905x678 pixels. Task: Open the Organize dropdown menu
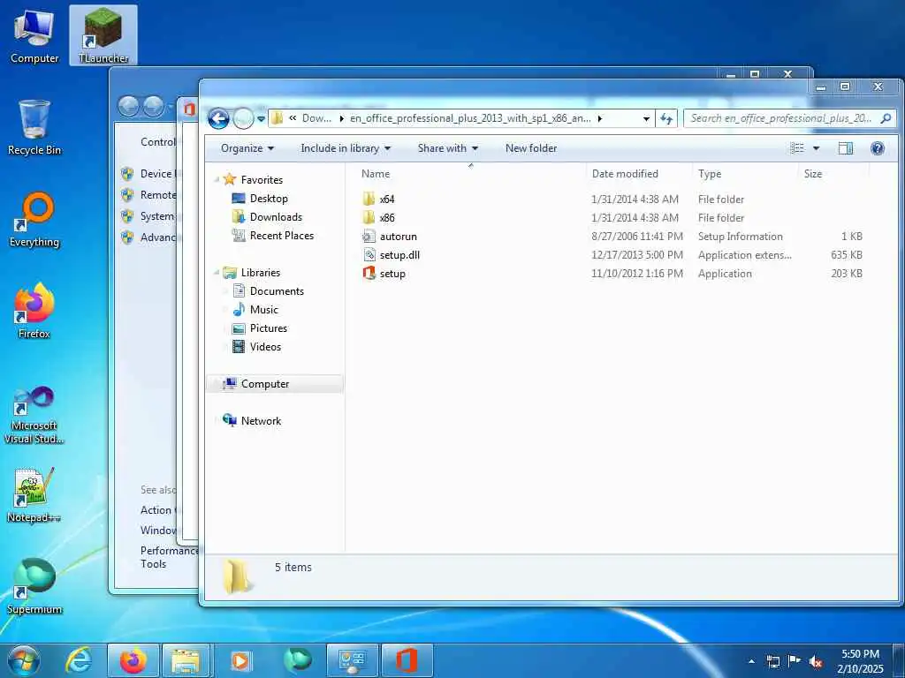[247, 148]
